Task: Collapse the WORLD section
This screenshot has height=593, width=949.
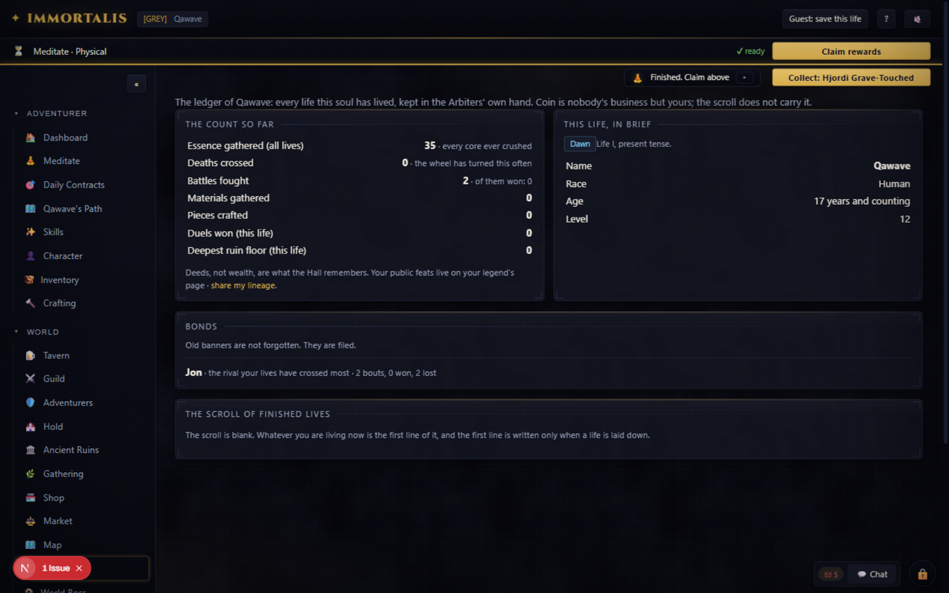Action: click(16, 332)
